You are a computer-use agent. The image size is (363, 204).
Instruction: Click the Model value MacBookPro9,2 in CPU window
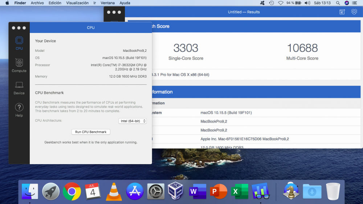pos(135,51)
